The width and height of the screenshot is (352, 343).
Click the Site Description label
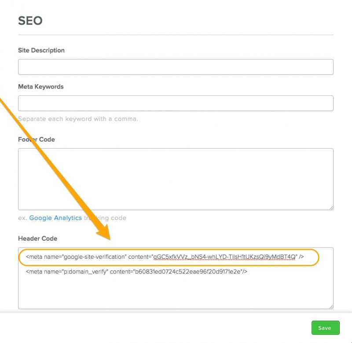pyautogui.click(x=41, y=50)
